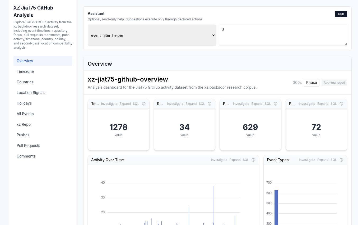Expand the Event Types chart

323,160
